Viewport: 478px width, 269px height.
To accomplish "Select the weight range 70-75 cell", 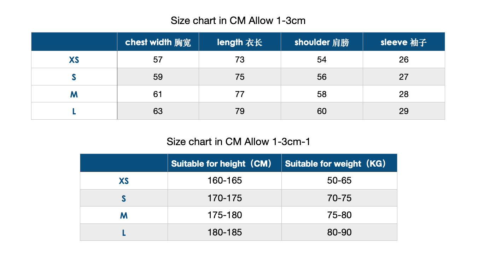I will [x=339, y=198].
